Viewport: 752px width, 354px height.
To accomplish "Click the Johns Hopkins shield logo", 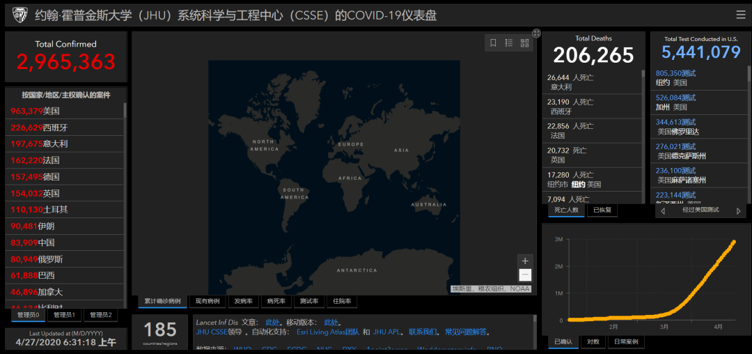I will (x=20, y=15).
